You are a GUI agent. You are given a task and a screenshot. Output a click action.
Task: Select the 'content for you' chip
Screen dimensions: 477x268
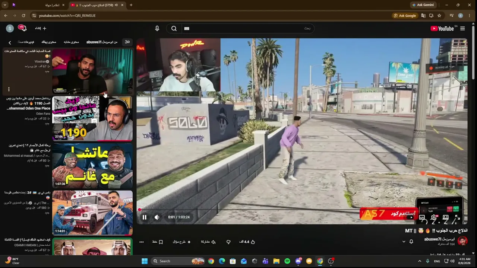pyautogui.click(x=49, y=42)
